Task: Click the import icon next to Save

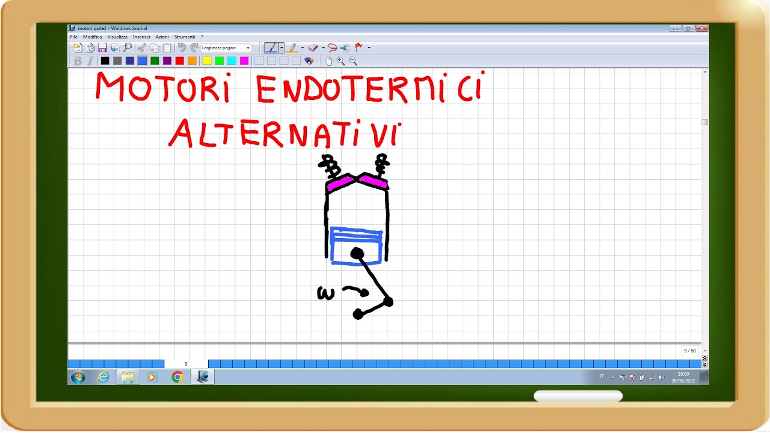Action: (x=115, y=48)
